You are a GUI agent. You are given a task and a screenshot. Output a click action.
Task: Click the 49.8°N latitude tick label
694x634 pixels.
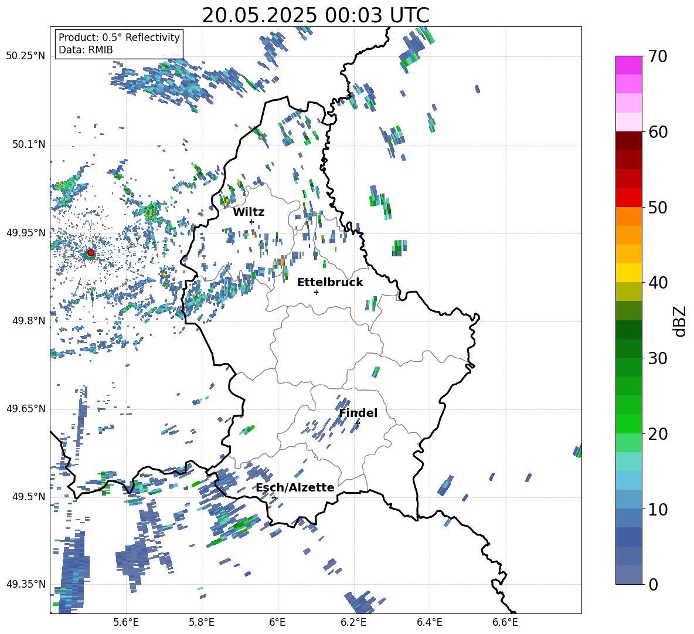pyautogui.click(x=28, y=321)
